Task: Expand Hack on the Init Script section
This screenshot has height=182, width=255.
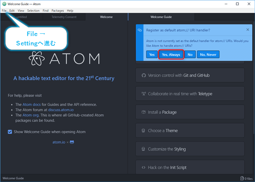Action: (190, 167)
